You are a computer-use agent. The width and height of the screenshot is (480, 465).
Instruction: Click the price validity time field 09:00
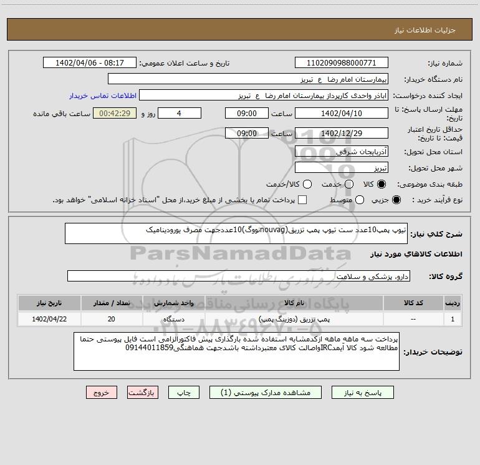(x=247, y=133)
